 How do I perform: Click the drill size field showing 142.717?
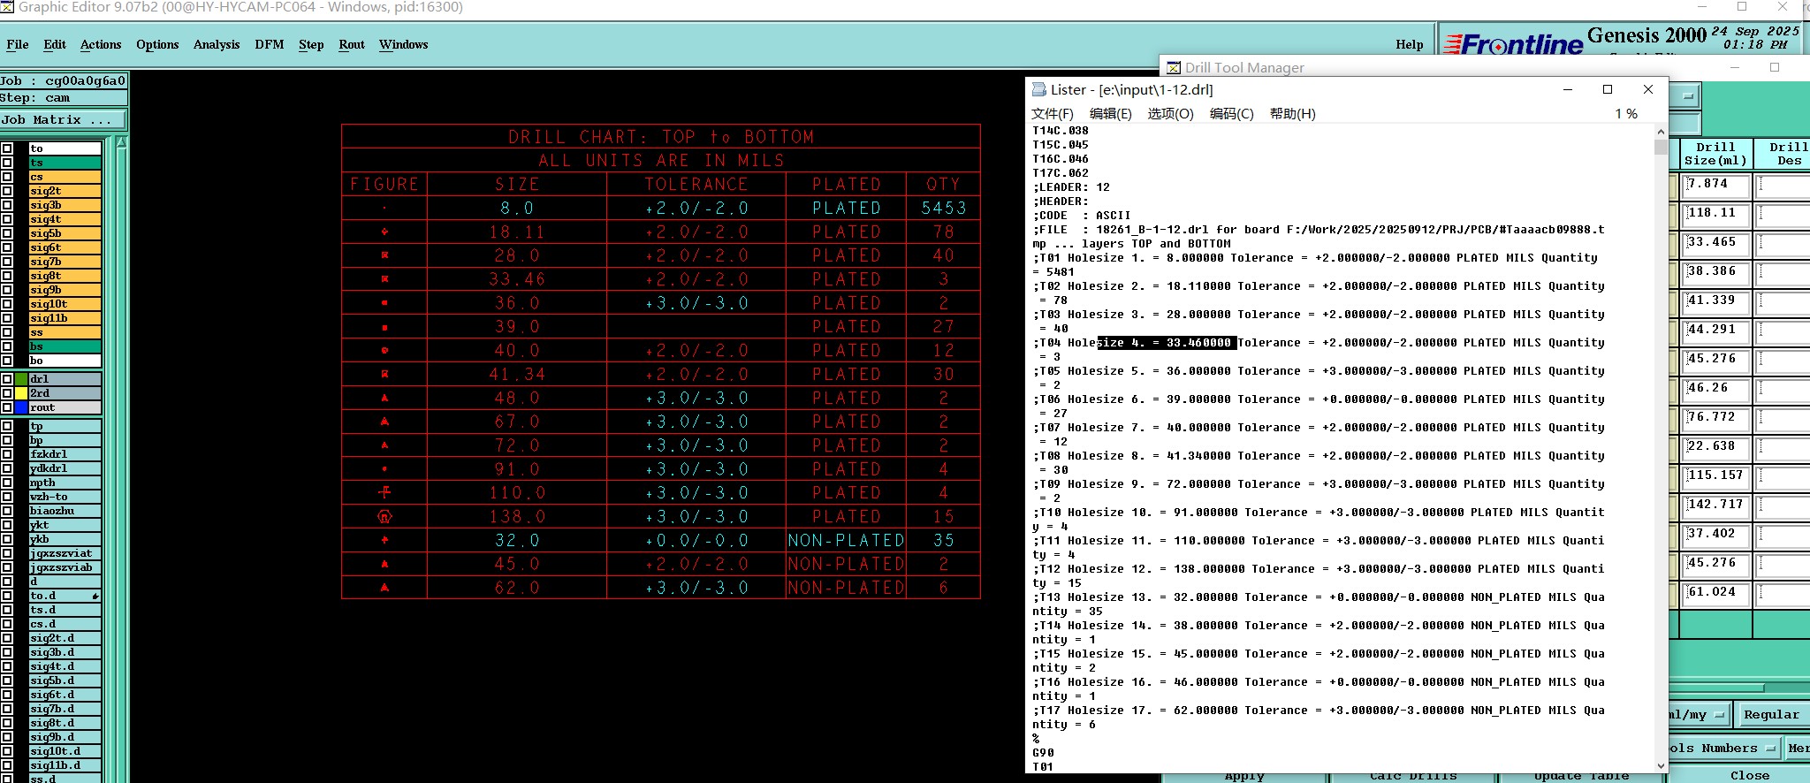coord(1716,506)
